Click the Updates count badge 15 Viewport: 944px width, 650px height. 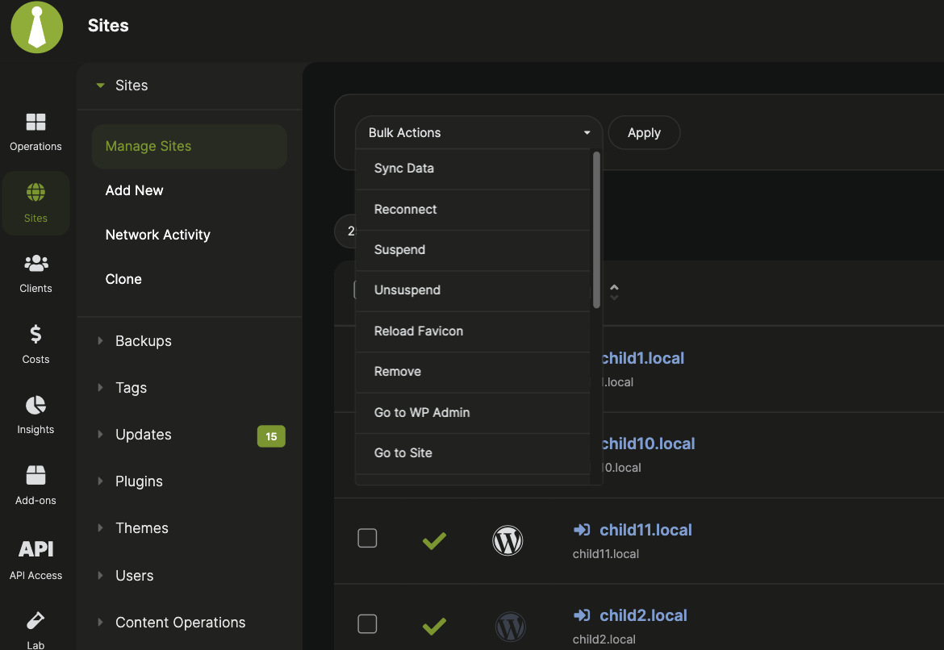[272, 436]
